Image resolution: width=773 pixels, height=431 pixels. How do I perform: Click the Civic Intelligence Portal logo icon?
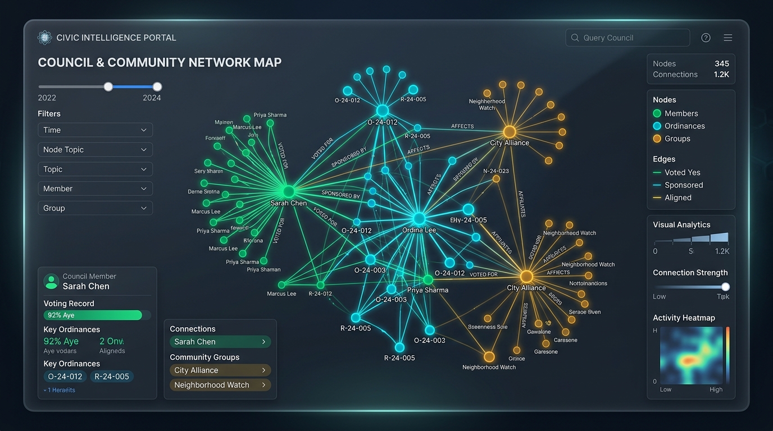(x=44, y=38)
